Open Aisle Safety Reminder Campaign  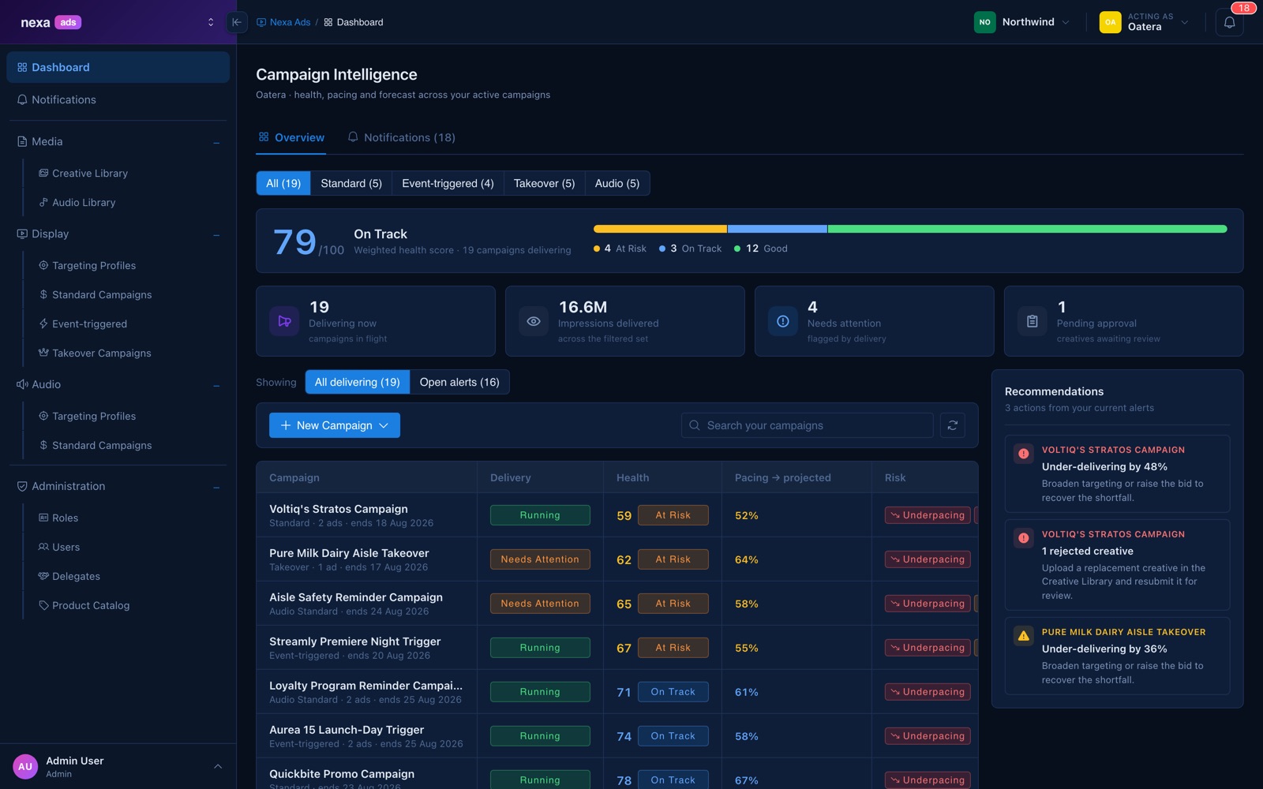617,604
